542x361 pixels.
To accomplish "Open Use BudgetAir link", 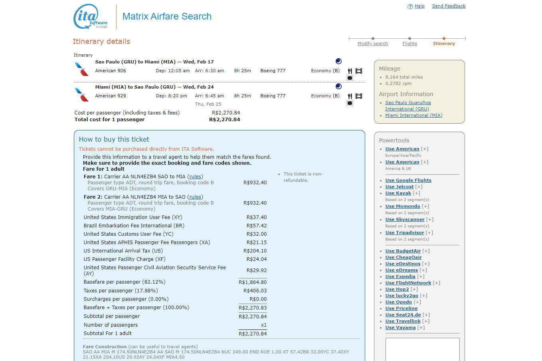I will (x=403, y=251).
